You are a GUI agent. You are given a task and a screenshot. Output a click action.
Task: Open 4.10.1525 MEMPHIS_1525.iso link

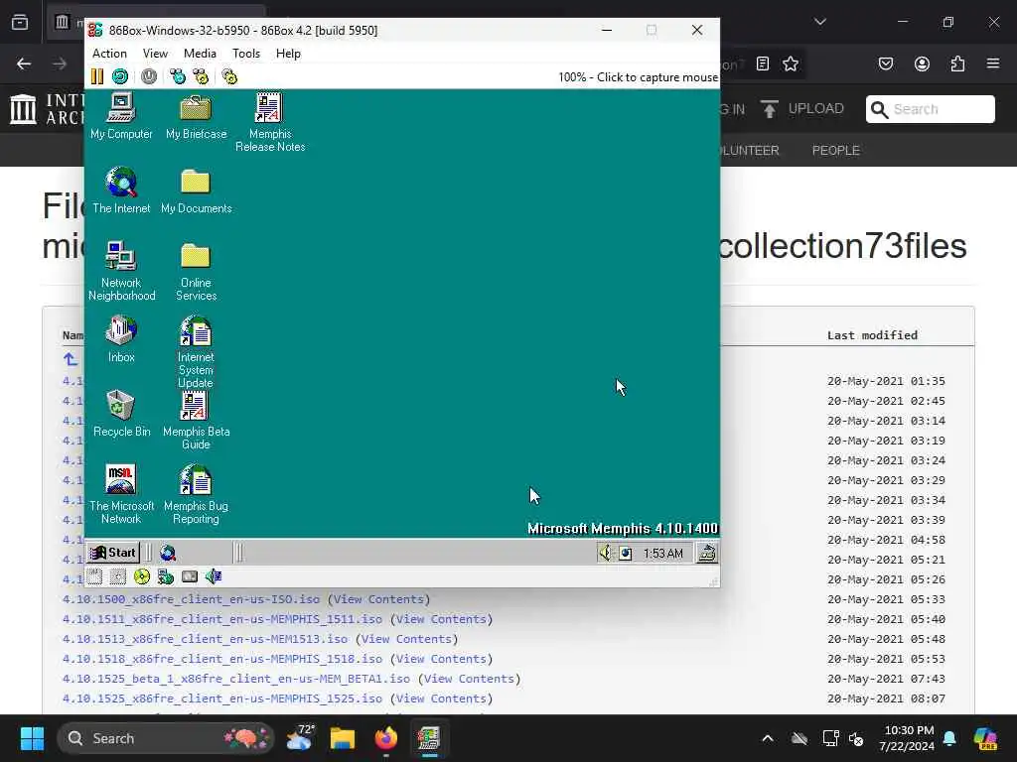tap(222, 698)
